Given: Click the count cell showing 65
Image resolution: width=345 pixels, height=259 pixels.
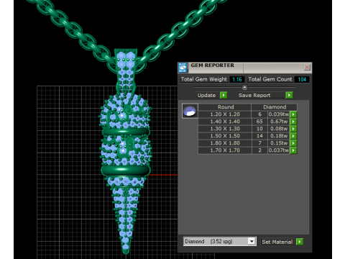Looking at the screenshot, I should (259, 122).
